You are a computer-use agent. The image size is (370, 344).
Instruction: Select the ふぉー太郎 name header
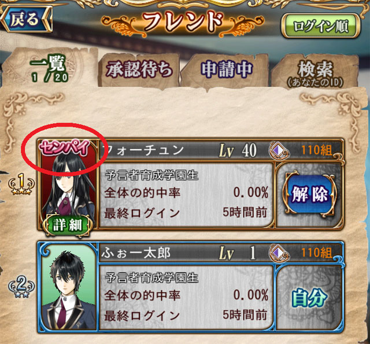tap(136, 253)
